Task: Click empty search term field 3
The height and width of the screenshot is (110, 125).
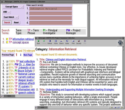Action: pyautogui.click(x=51, y=18)
